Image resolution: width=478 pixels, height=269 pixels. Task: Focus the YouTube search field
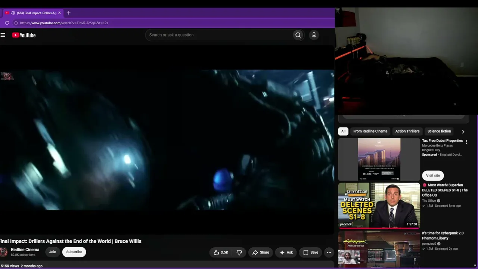(x=219, y=35)
